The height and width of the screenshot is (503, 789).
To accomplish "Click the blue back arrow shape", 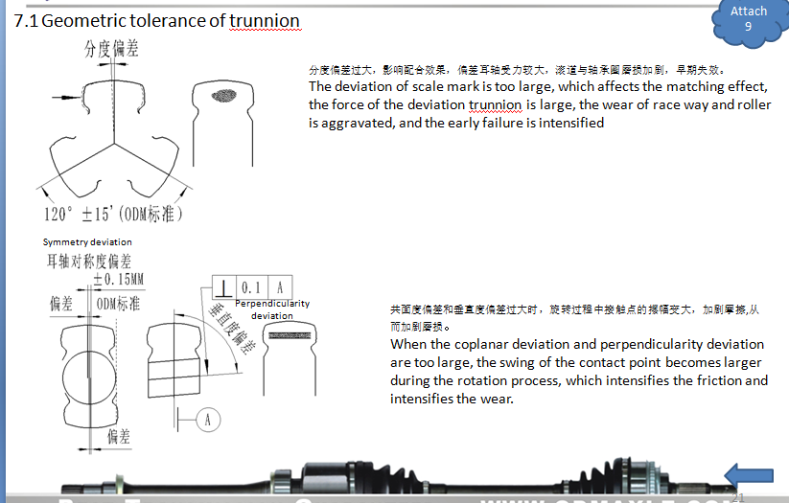I will point(749,475).
